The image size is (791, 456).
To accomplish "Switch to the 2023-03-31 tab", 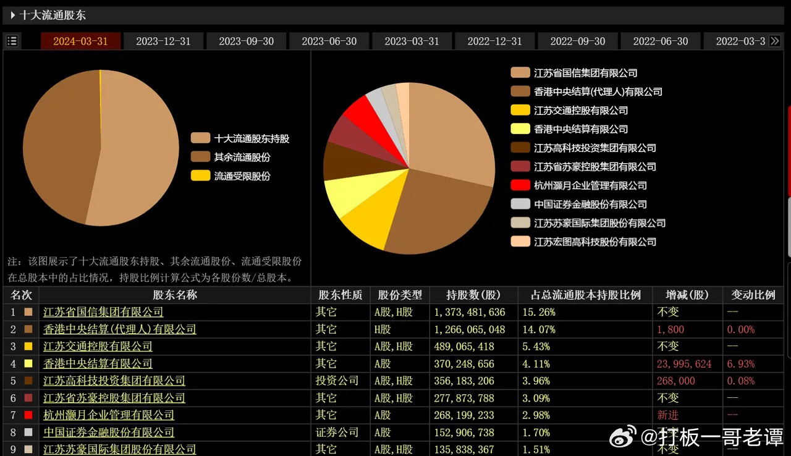I will click(x=412, y=41).
